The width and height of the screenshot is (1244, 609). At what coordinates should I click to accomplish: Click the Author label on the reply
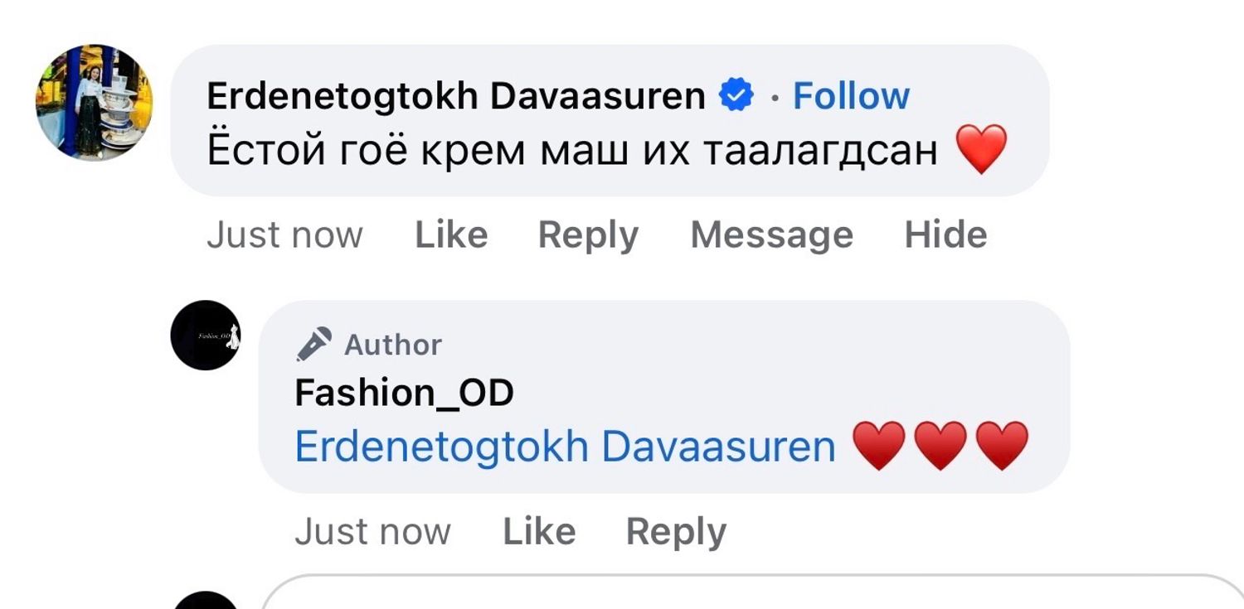tap(392, 345)
